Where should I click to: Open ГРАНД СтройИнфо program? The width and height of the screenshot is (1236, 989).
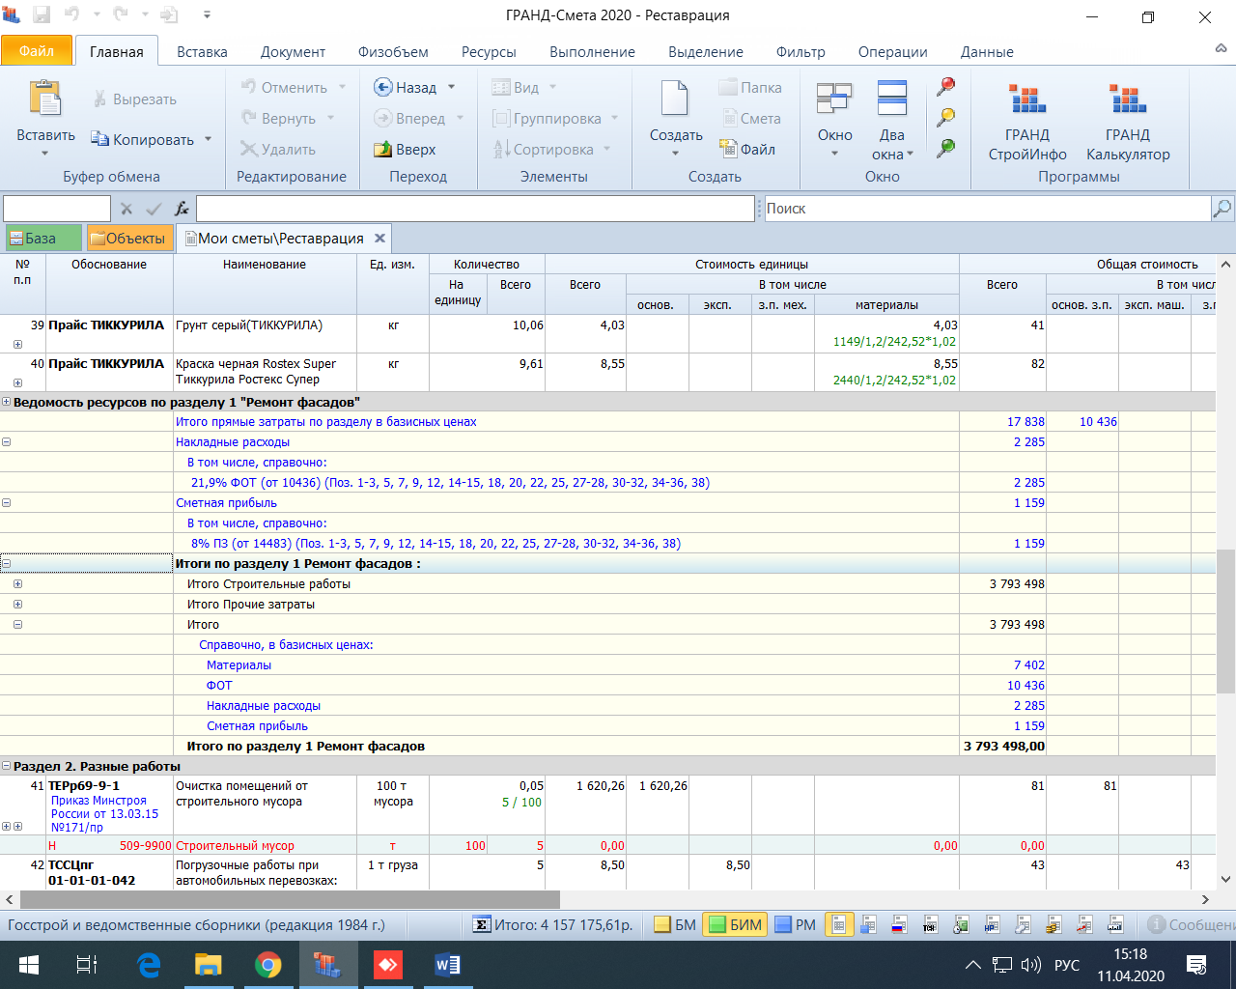tap(1027, 122)
